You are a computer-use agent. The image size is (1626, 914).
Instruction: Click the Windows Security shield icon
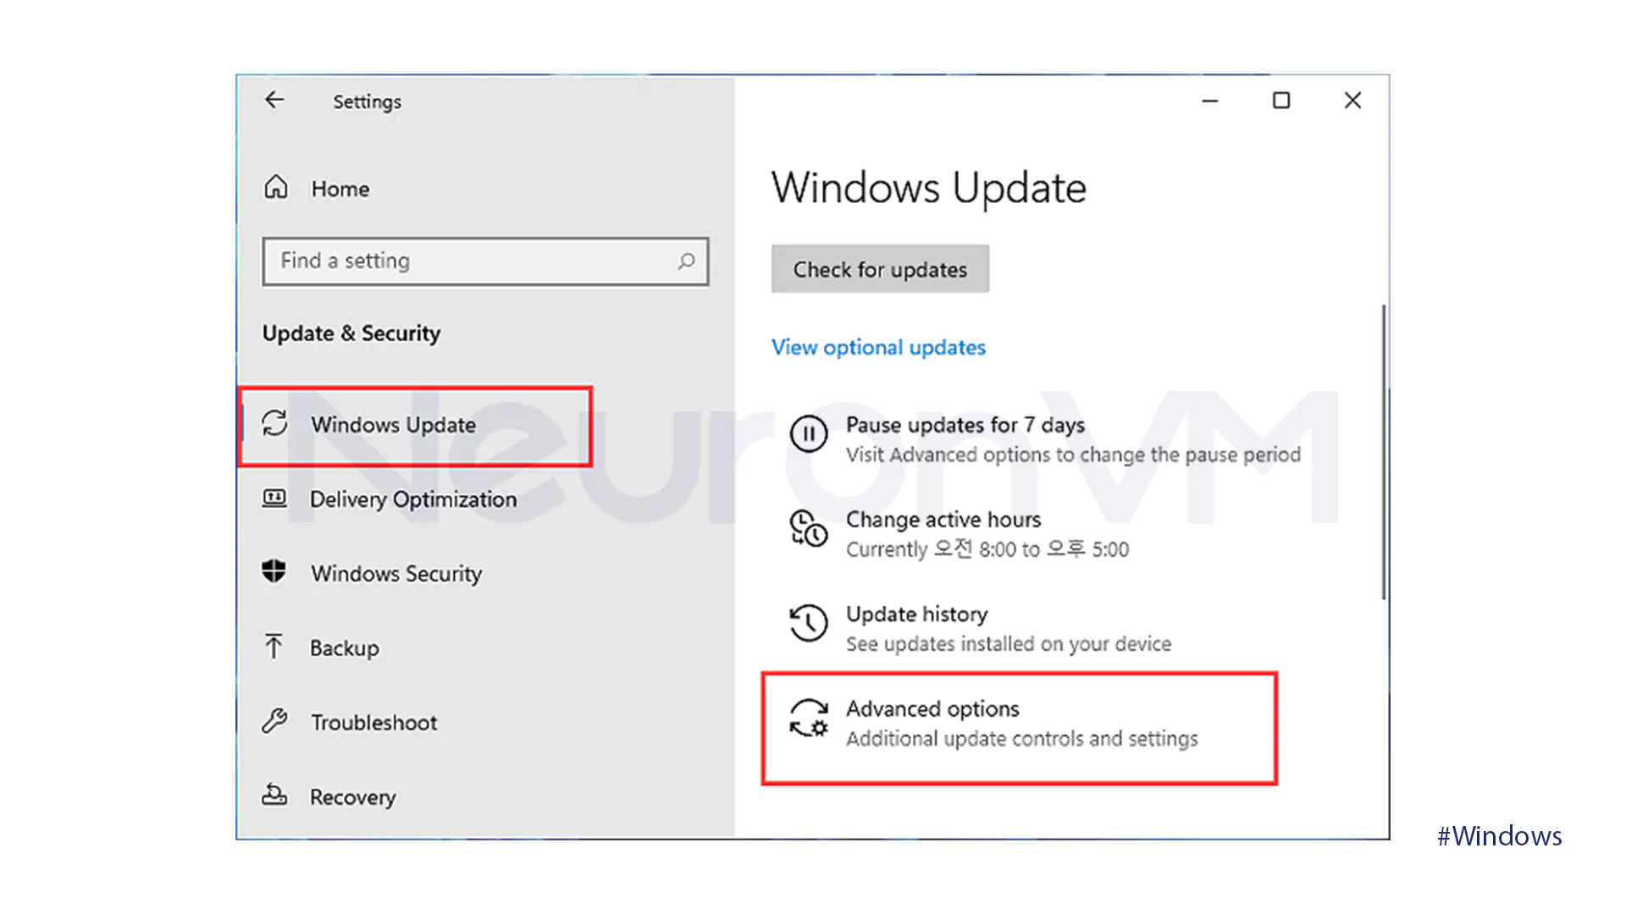(274, 572)
